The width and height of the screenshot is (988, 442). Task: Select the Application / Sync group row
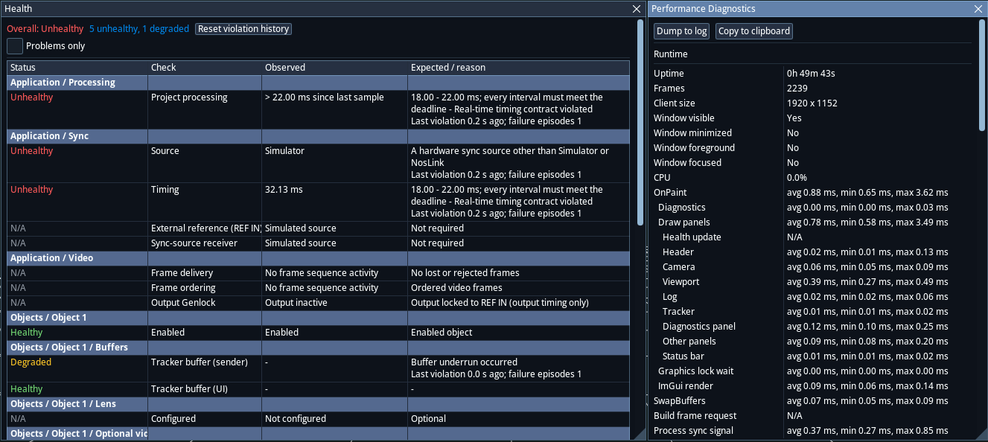[318, 136]
